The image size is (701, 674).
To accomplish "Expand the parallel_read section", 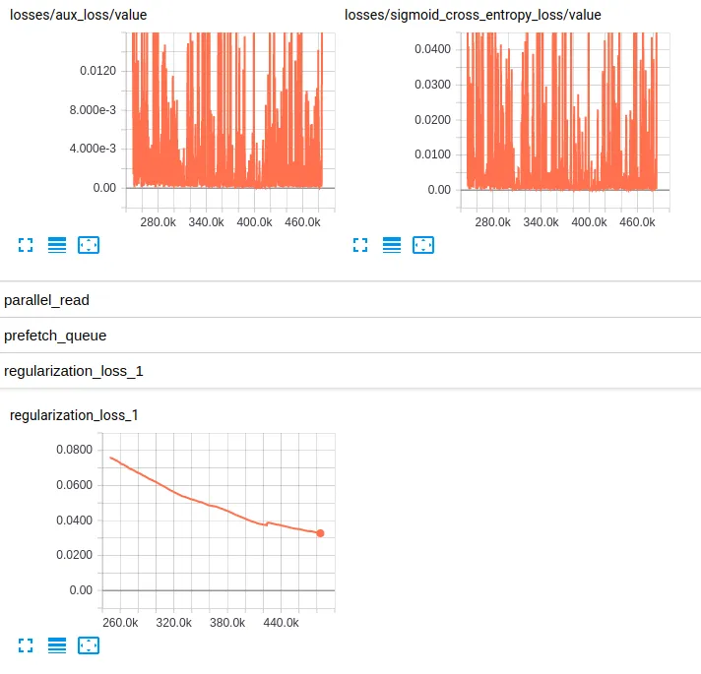I will click(350, 300).
